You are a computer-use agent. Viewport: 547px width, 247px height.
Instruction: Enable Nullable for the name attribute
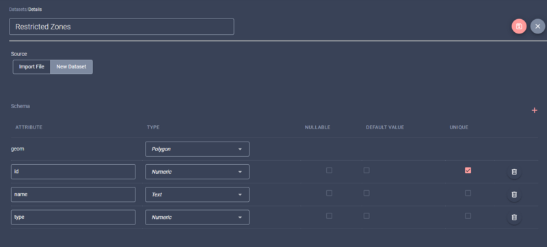pyautogui.click(x=329, y=193)
